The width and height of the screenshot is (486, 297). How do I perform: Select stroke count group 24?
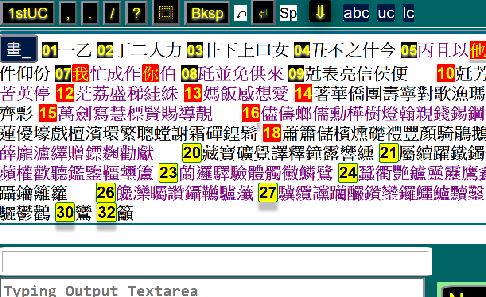(x=348, y=172)
